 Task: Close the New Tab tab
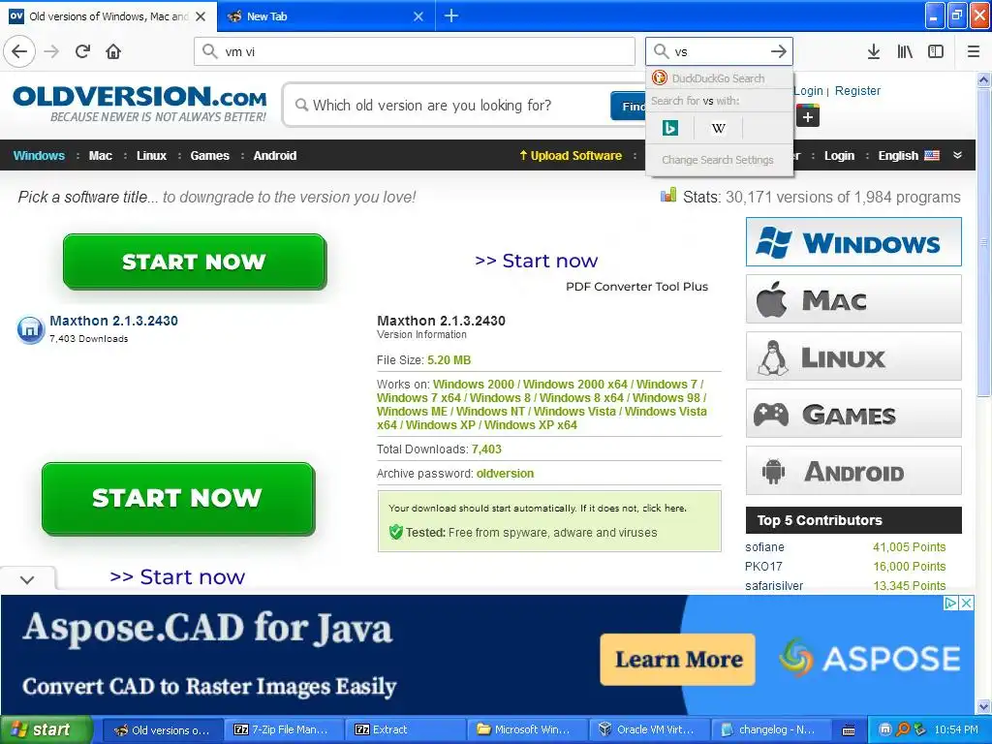click(418, 16)
